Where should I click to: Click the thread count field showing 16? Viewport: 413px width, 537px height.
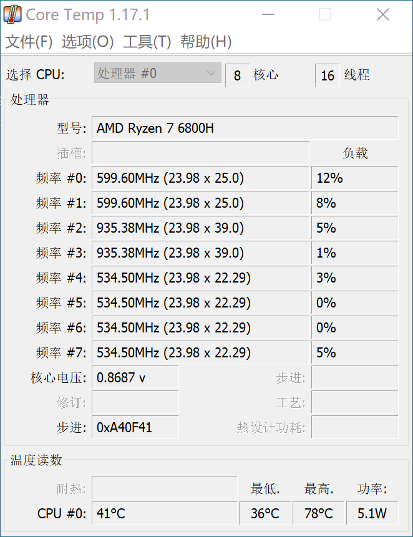328,75
